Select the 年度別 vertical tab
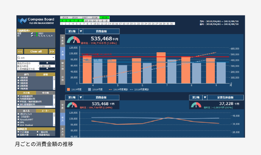 62,41
